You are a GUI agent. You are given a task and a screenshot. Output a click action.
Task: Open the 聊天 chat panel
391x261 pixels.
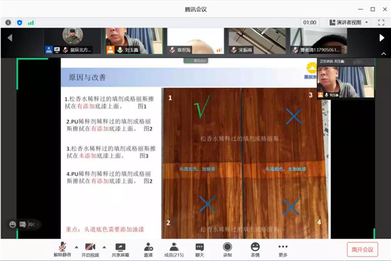click(199, 249)
